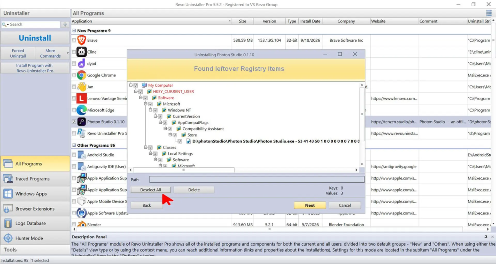Open the Brave browser program icon
The height and width of the screenshot is (264, 496).
[x=81, y=40]
